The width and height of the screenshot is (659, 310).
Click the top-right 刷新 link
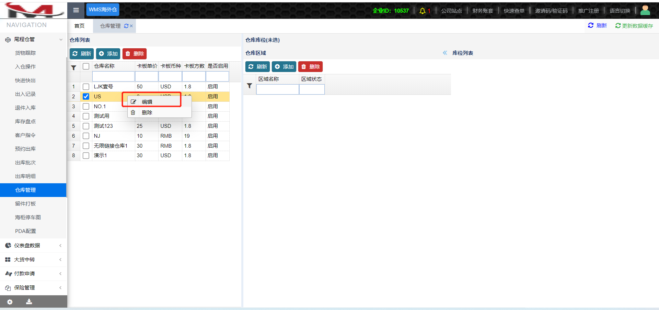597,26
